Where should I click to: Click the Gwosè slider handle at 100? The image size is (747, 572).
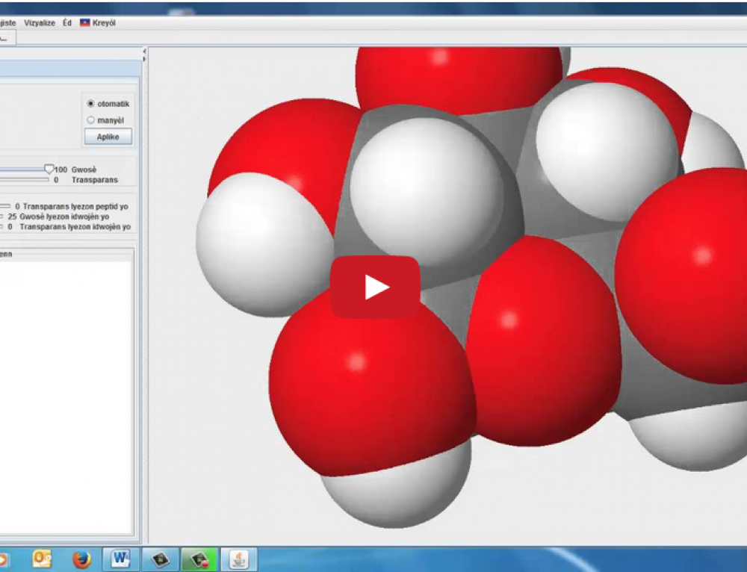49,168
